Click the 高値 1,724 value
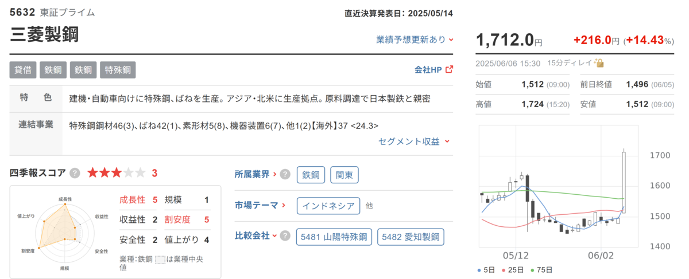 pyautogui.click(x=532, y=104)
